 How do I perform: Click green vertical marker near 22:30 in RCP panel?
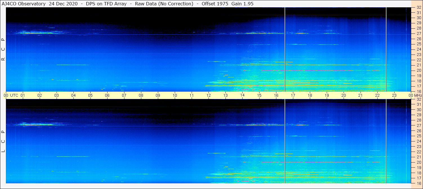(x=386, y=49)
